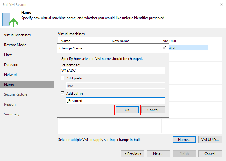Uncheck the Add suffix checkbox
226x161 pixels.
(62, 94)
